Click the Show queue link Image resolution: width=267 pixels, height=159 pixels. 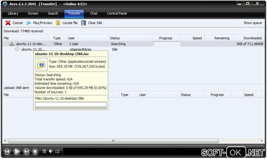coord(253,23)
